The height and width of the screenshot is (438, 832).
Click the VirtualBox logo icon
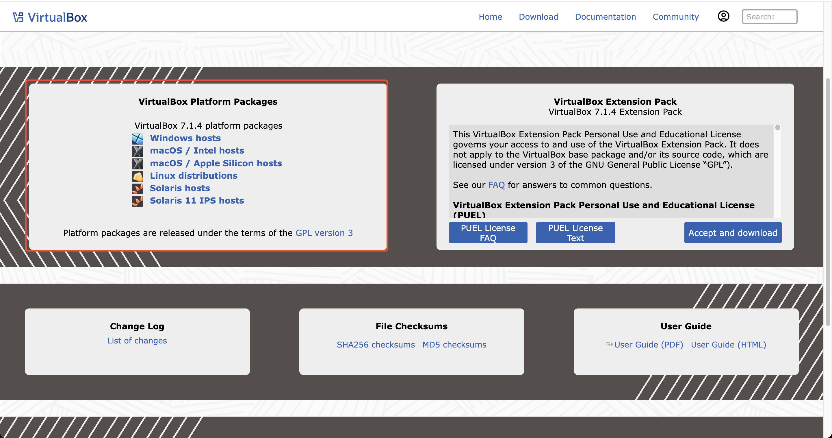coord(18,17)
